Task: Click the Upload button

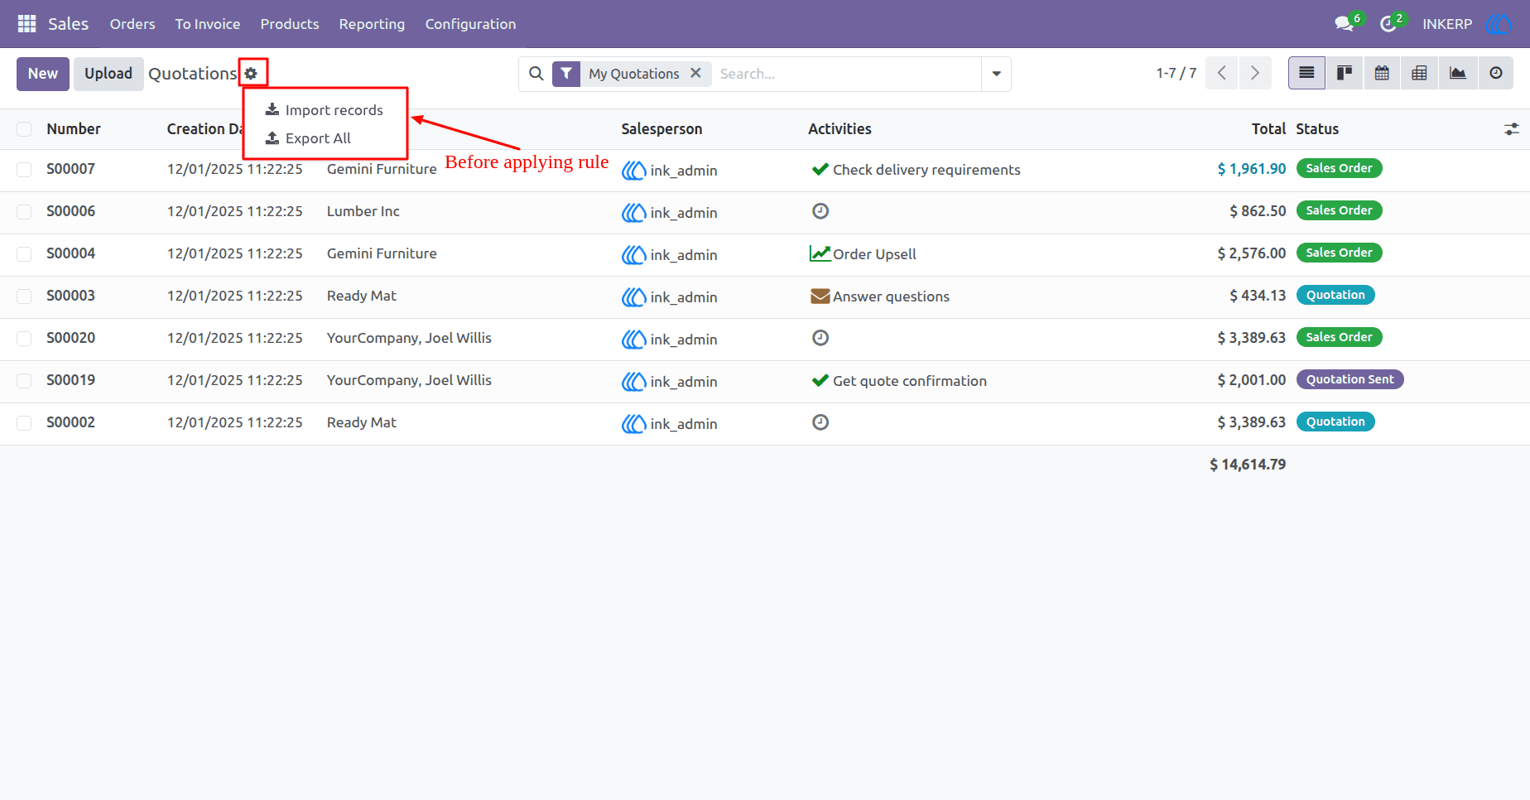Action: click(108, 74)
